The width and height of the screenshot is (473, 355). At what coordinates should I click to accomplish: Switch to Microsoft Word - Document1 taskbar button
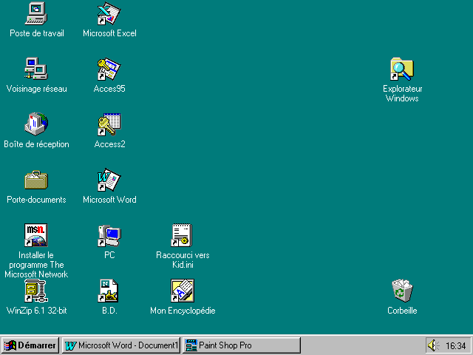click(x=121, y=345)
